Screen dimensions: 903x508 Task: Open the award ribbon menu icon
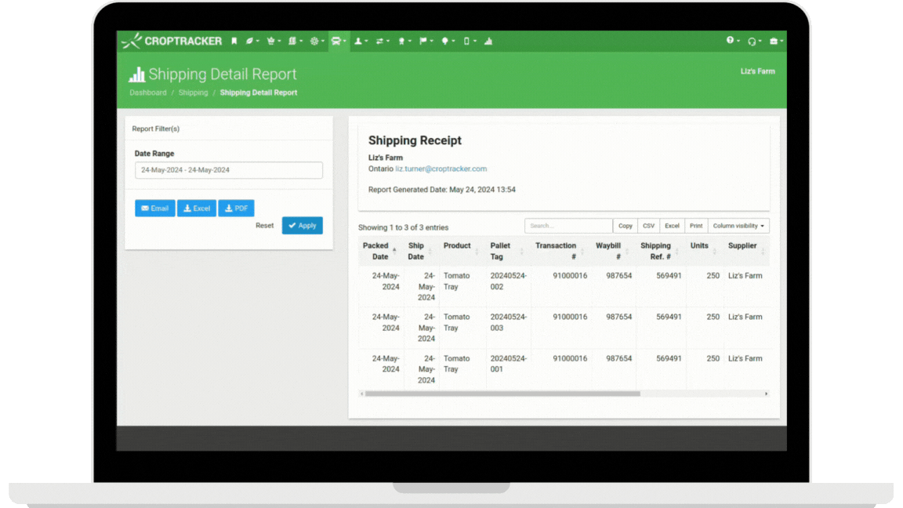pos(404,41)
